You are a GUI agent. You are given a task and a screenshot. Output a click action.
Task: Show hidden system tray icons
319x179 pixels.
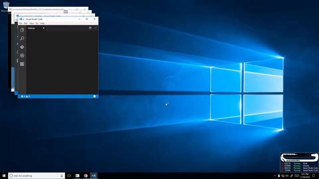(x=275, y=176)
